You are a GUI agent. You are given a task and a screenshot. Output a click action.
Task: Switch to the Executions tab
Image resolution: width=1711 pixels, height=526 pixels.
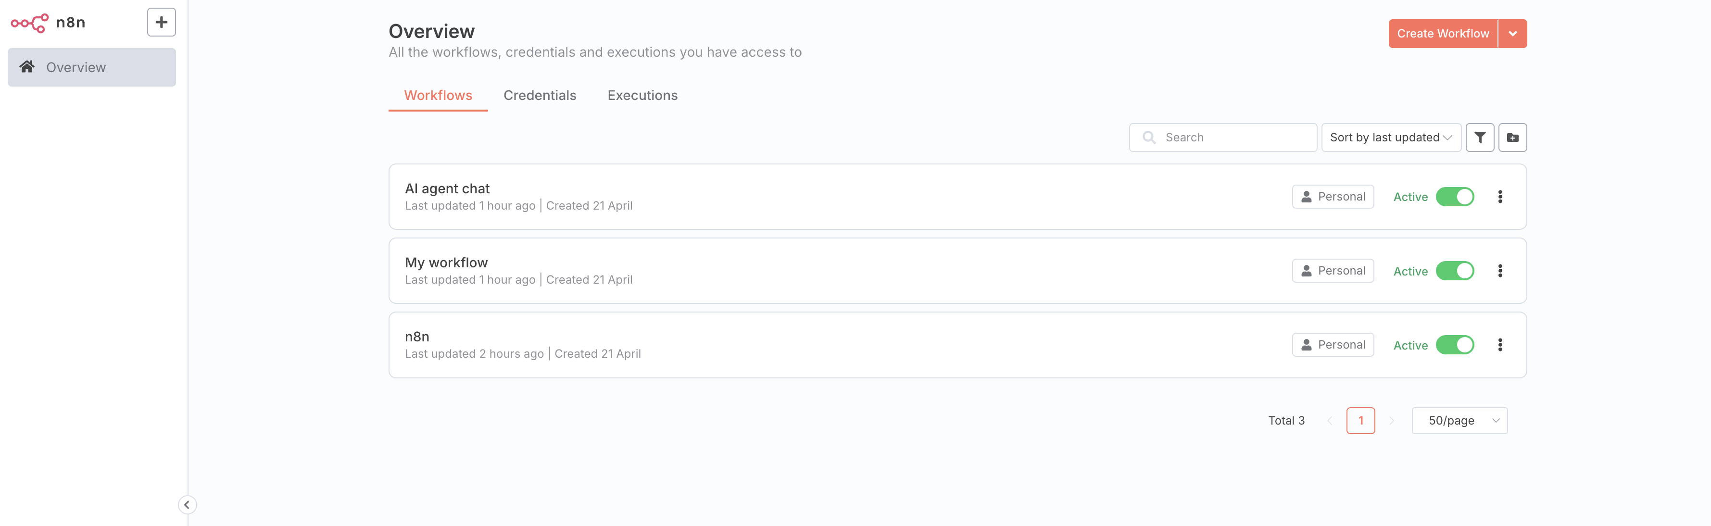coord(642,96)
